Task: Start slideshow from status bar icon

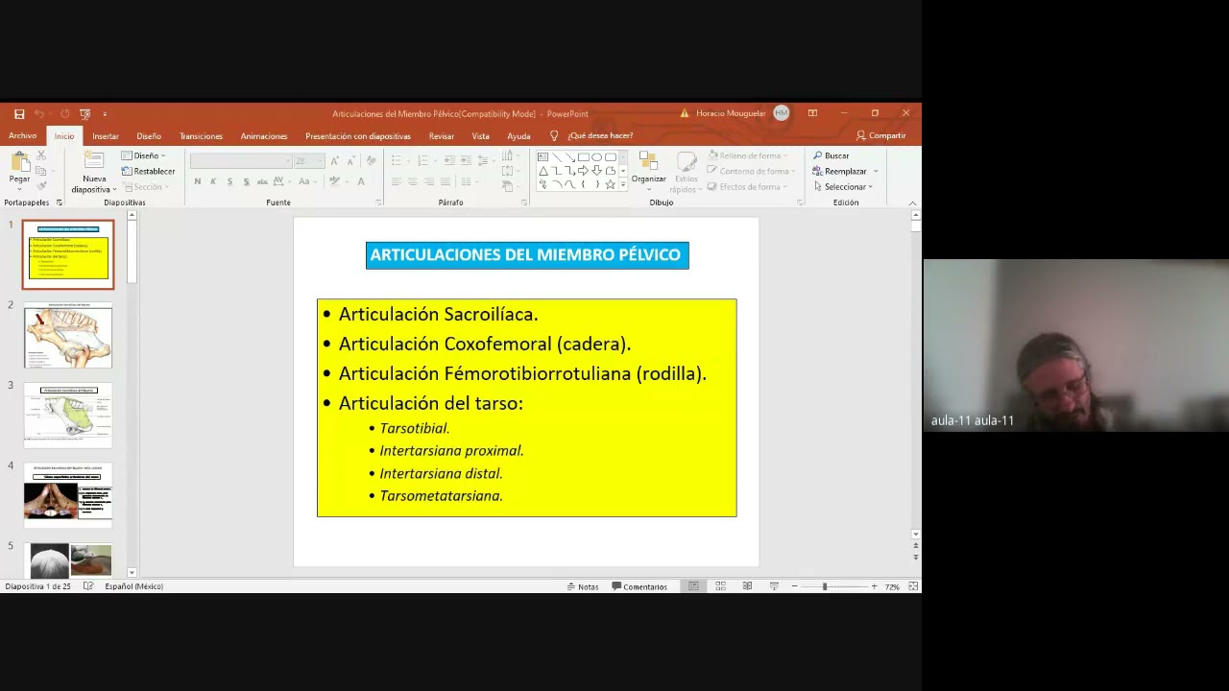Action: coord(774,586)
